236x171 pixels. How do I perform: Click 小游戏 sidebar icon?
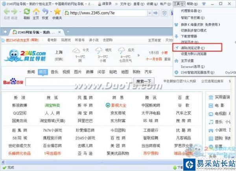(x=211, y=130)
